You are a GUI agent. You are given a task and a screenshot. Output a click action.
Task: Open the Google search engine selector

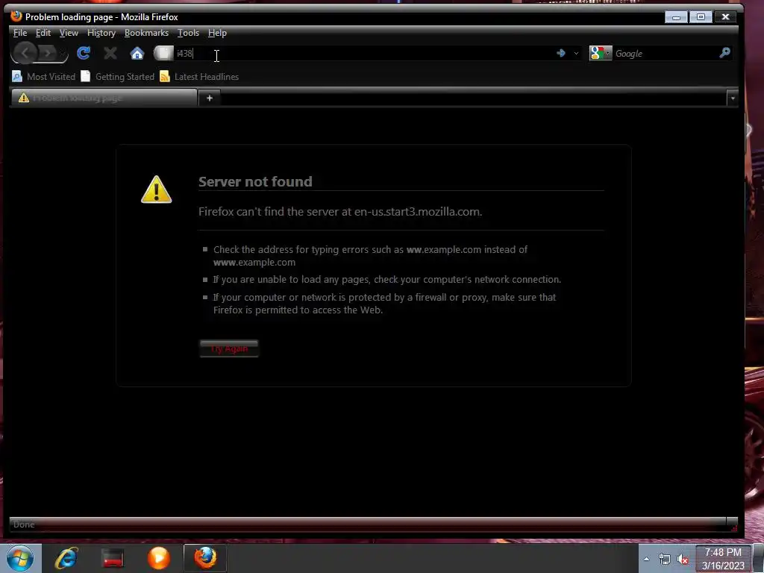point(601,53)
